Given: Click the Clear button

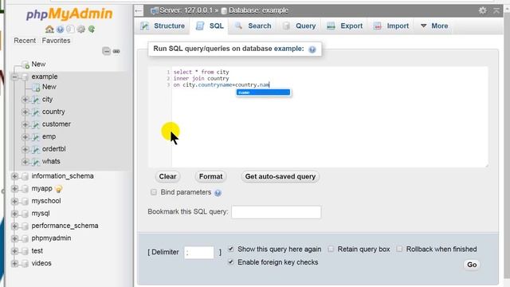Looking at the screenshot, I should (167, 177).
